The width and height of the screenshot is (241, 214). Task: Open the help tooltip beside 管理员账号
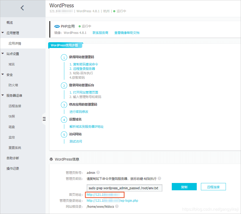click(x=98, y=172)
